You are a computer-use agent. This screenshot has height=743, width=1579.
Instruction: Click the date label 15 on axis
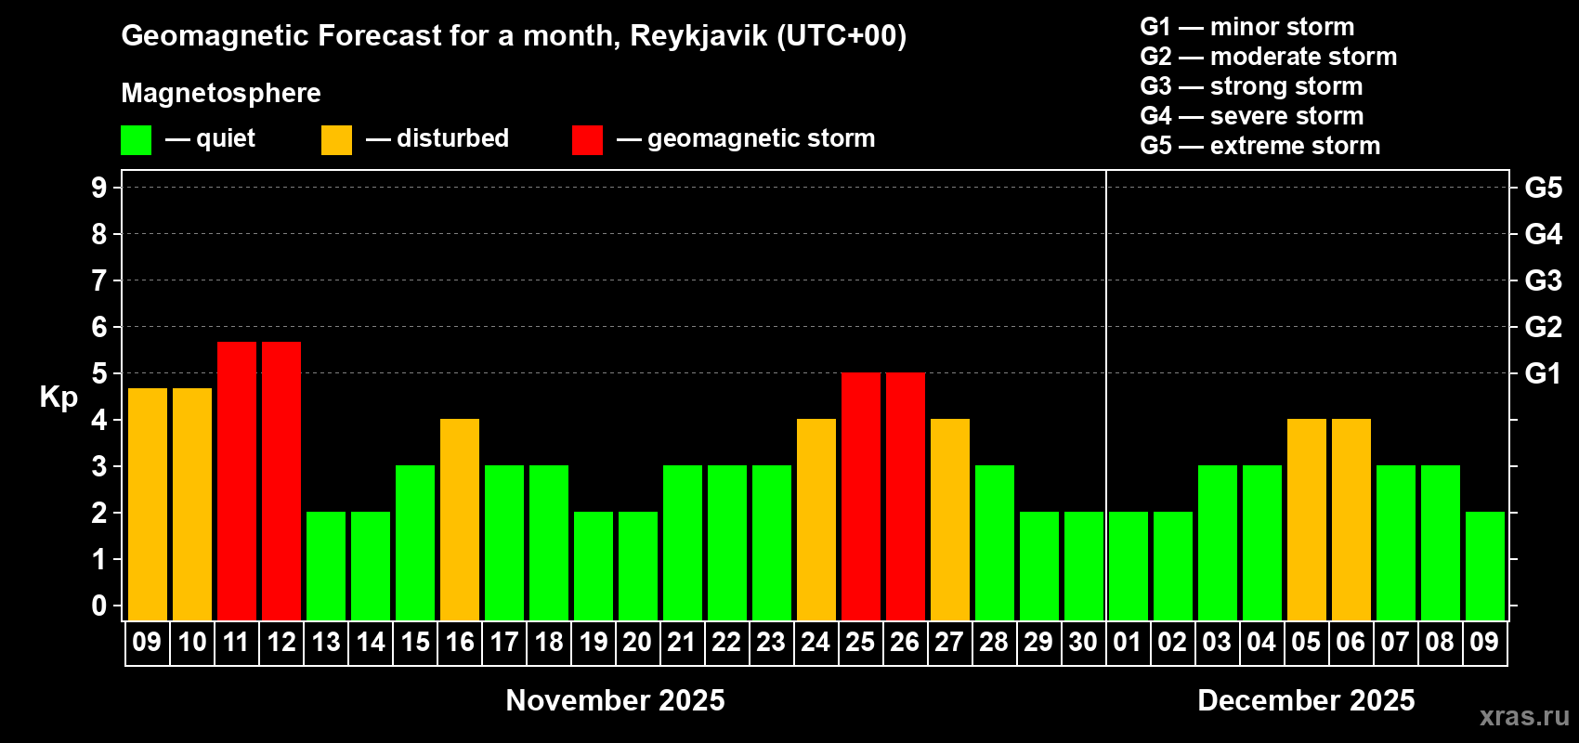(x=415, y=643)
